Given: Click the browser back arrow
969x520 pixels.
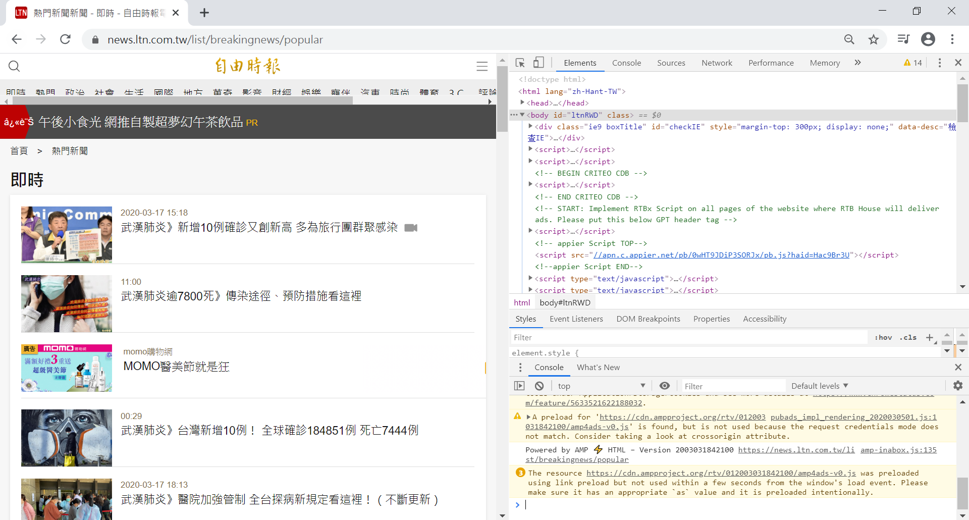Looking at the screenshot, I should (17, 39).
